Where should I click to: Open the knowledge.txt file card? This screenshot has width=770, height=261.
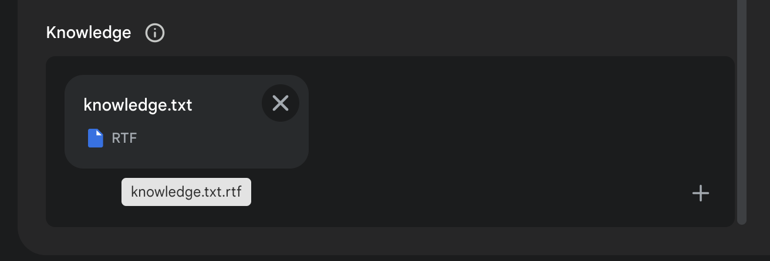(x=187, y=122)
